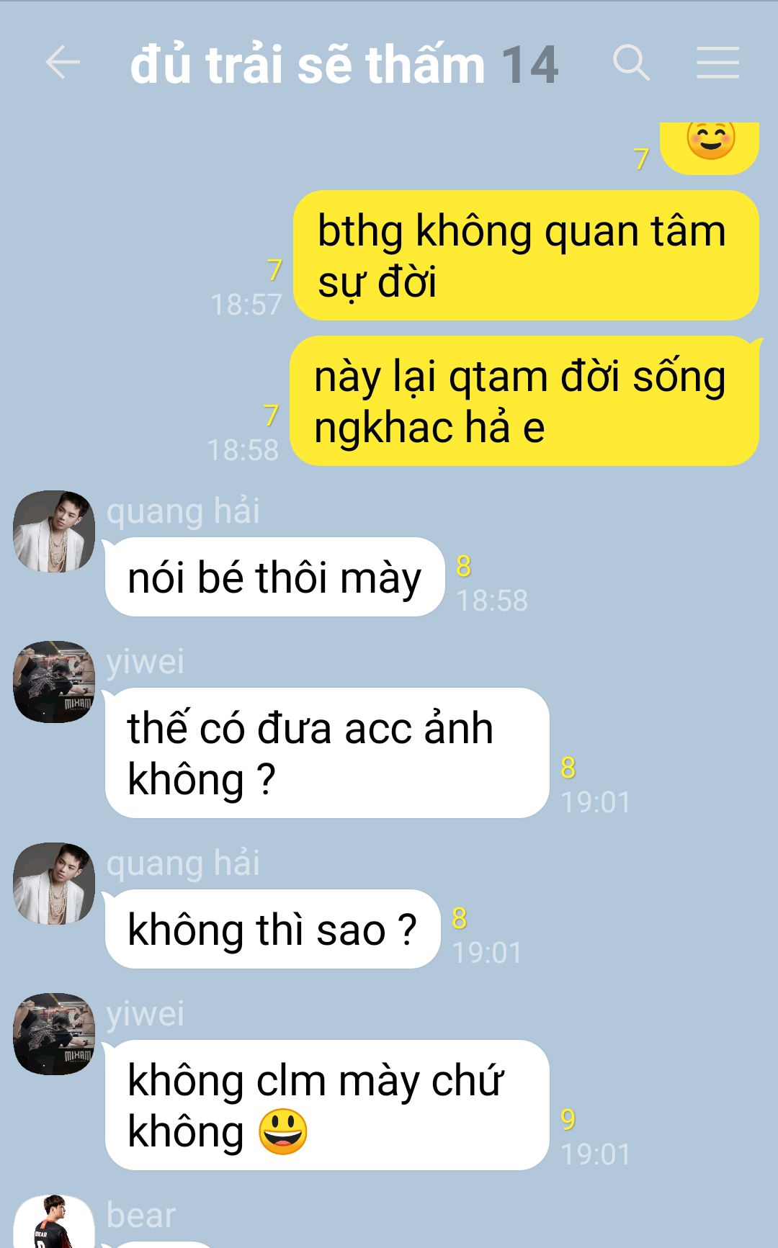778x1248 pixels.
Task: Tap the smiling emoji sticker bubble at the top
Action: 710,148
